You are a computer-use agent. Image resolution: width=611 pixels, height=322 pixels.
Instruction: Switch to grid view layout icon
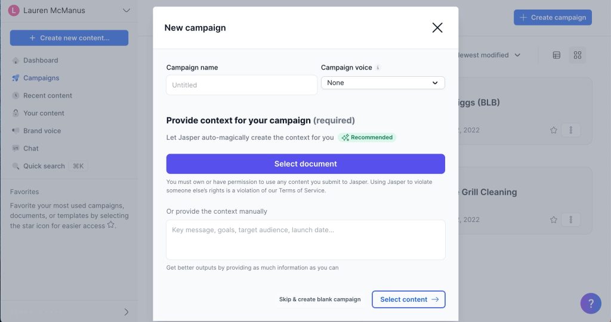pos(577,55)
